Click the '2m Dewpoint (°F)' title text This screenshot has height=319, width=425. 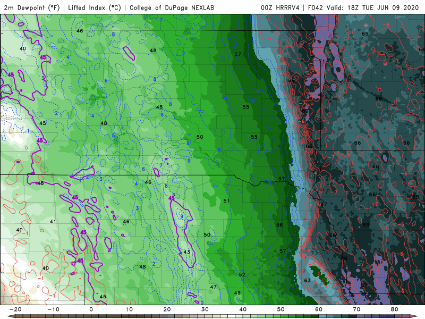click(x=32, y=7)
